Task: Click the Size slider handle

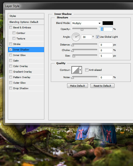Action: [x=74, y=56]
